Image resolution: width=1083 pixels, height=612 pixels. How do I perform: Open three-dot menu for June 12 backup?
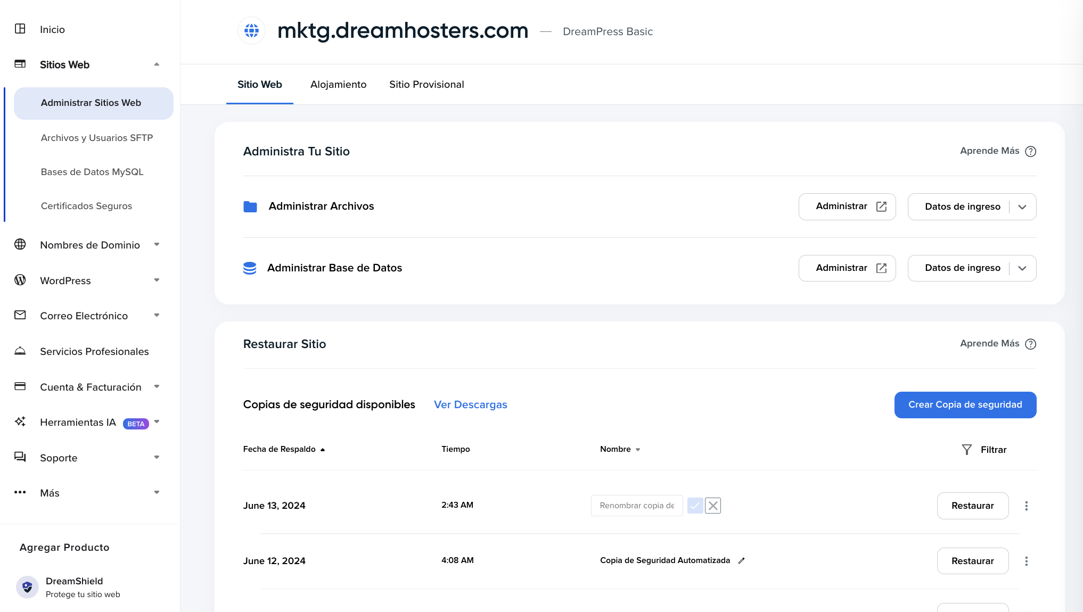pyautogui.click(x=1026, y=561)
